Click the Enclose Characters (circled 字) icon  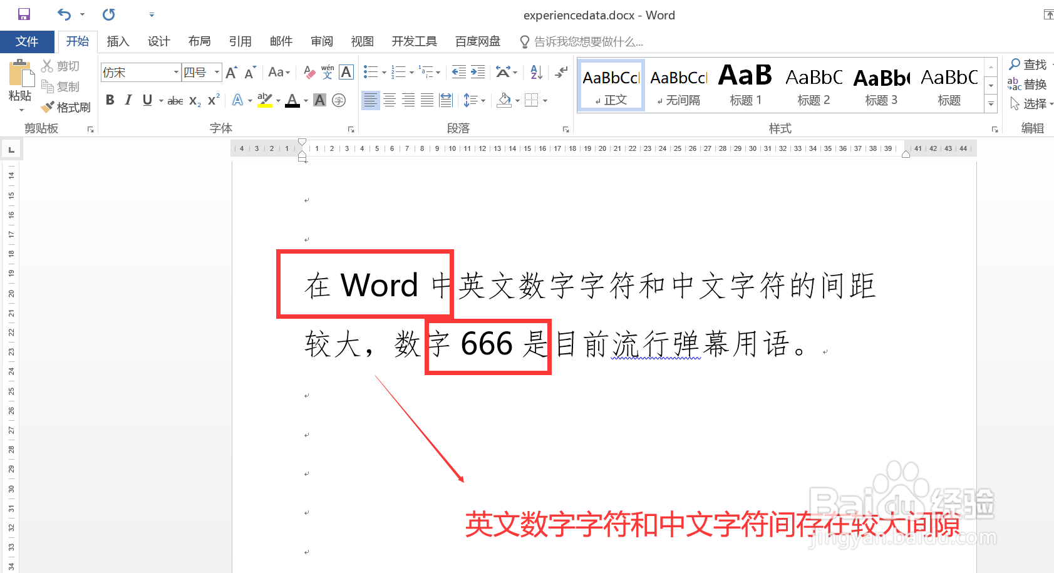pyautogui.click(x=339, y=100)
